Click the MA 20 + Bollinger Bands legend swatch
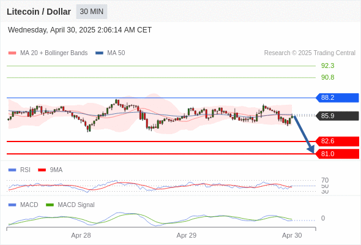Image resolution: width=361 pixels, height=245 pixels. 12,53
